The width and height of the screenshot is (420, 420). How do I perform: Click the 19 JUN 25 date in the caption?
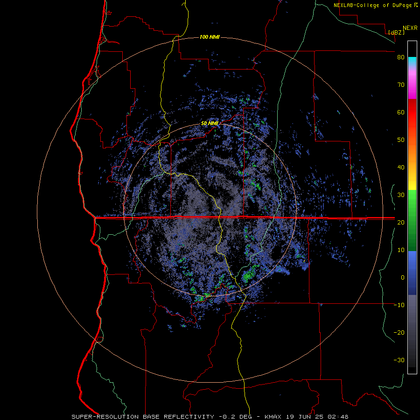[304, 417]
